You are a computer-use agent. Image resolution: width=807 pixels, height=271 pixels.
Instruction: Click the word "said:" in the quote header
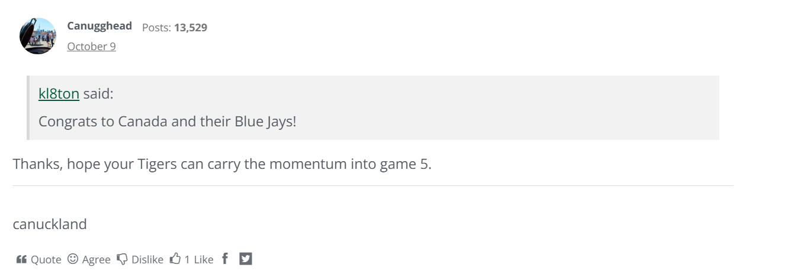click(x=98, y=94)
